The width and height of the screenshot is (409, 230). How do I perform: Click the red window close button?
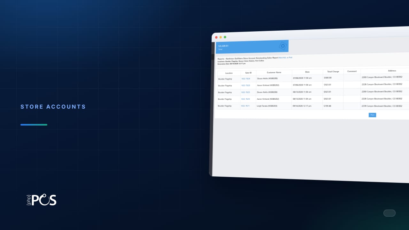pos(216,37)
